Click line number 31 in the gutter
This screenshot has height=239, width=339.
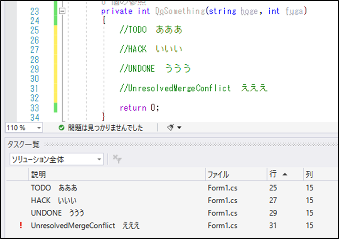pos(34,88)
